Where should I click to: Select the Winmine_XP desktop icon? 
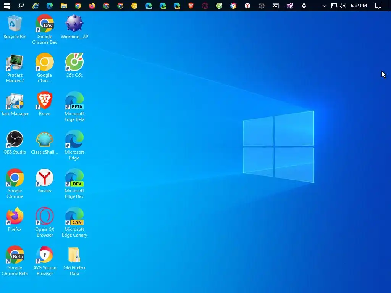(74, 27)
